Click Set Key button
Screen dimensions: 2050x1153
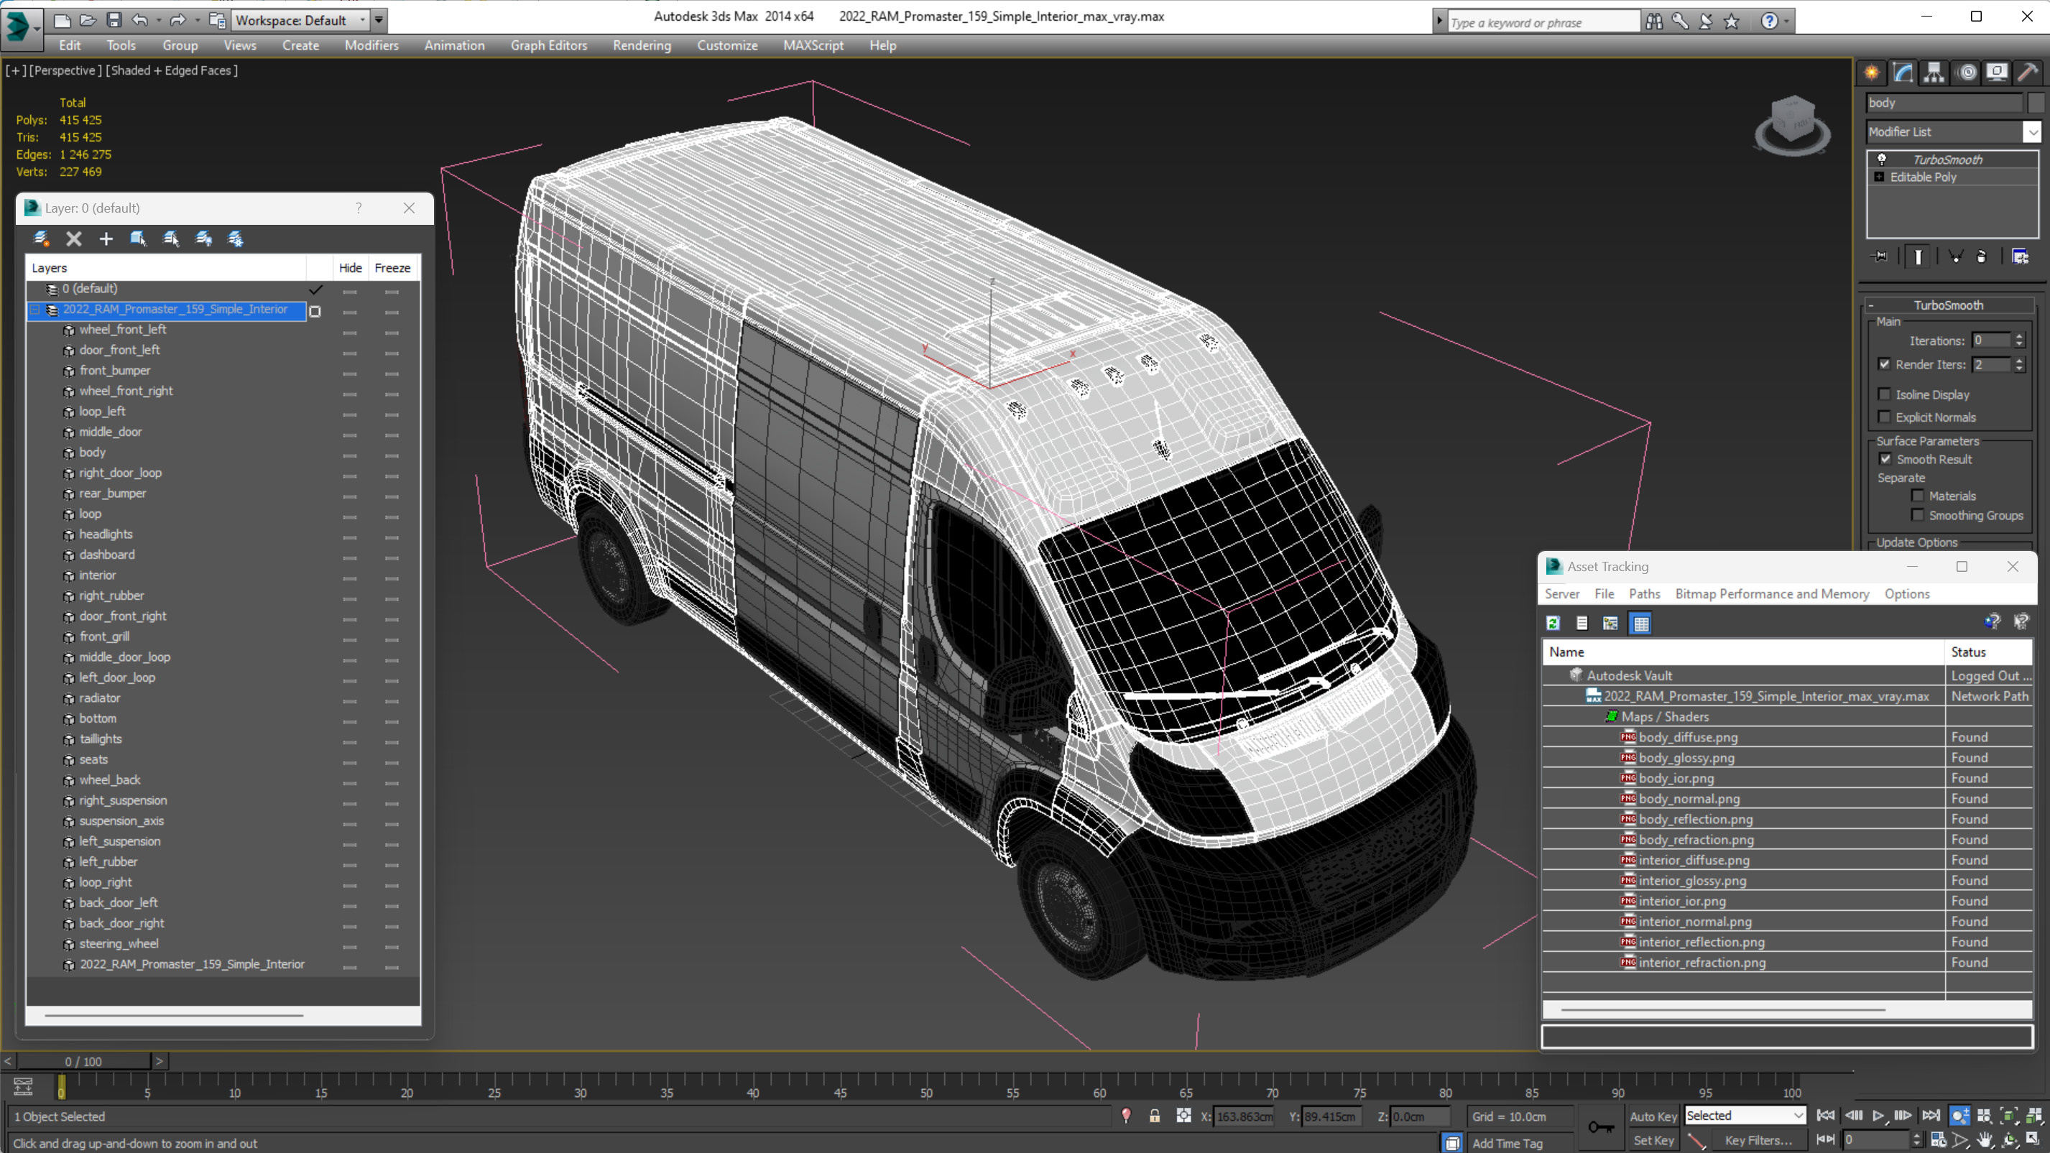(1652, 1139)
